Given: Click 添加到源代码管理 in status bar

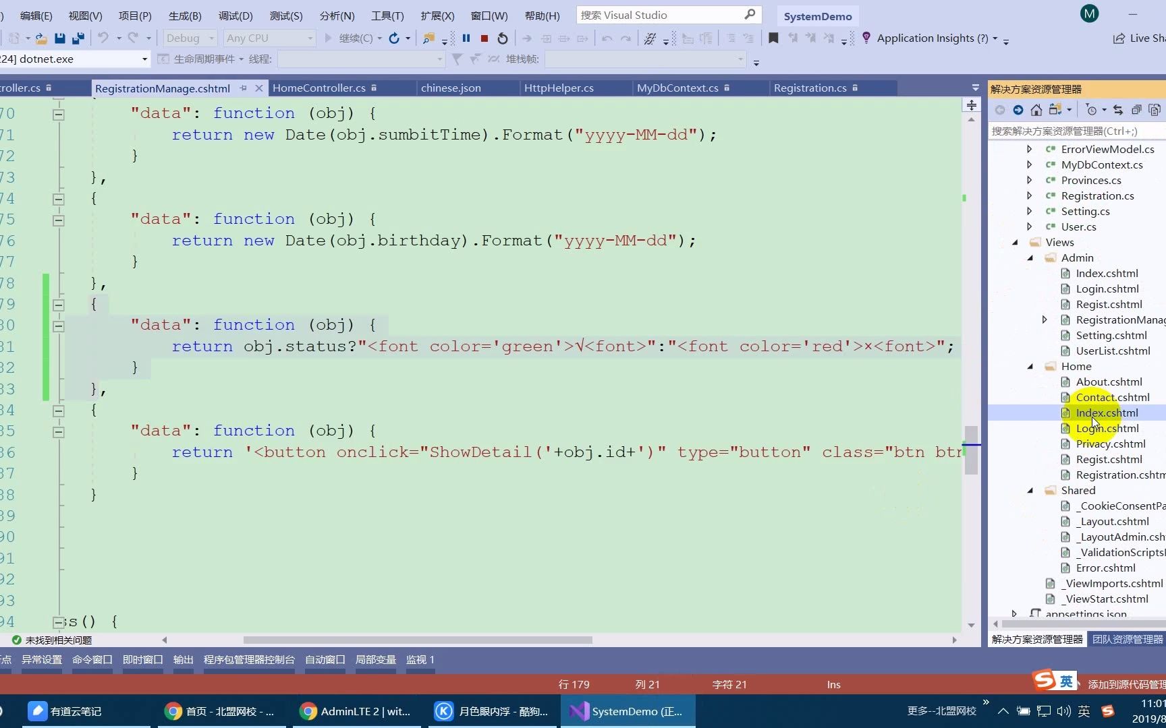Looking at the screenshot, I should 1126,684.
